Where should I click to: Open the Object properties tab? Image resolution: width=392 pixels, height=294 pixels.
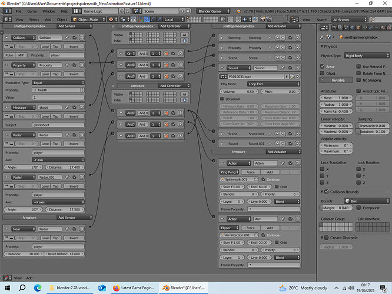pos(358,28)
